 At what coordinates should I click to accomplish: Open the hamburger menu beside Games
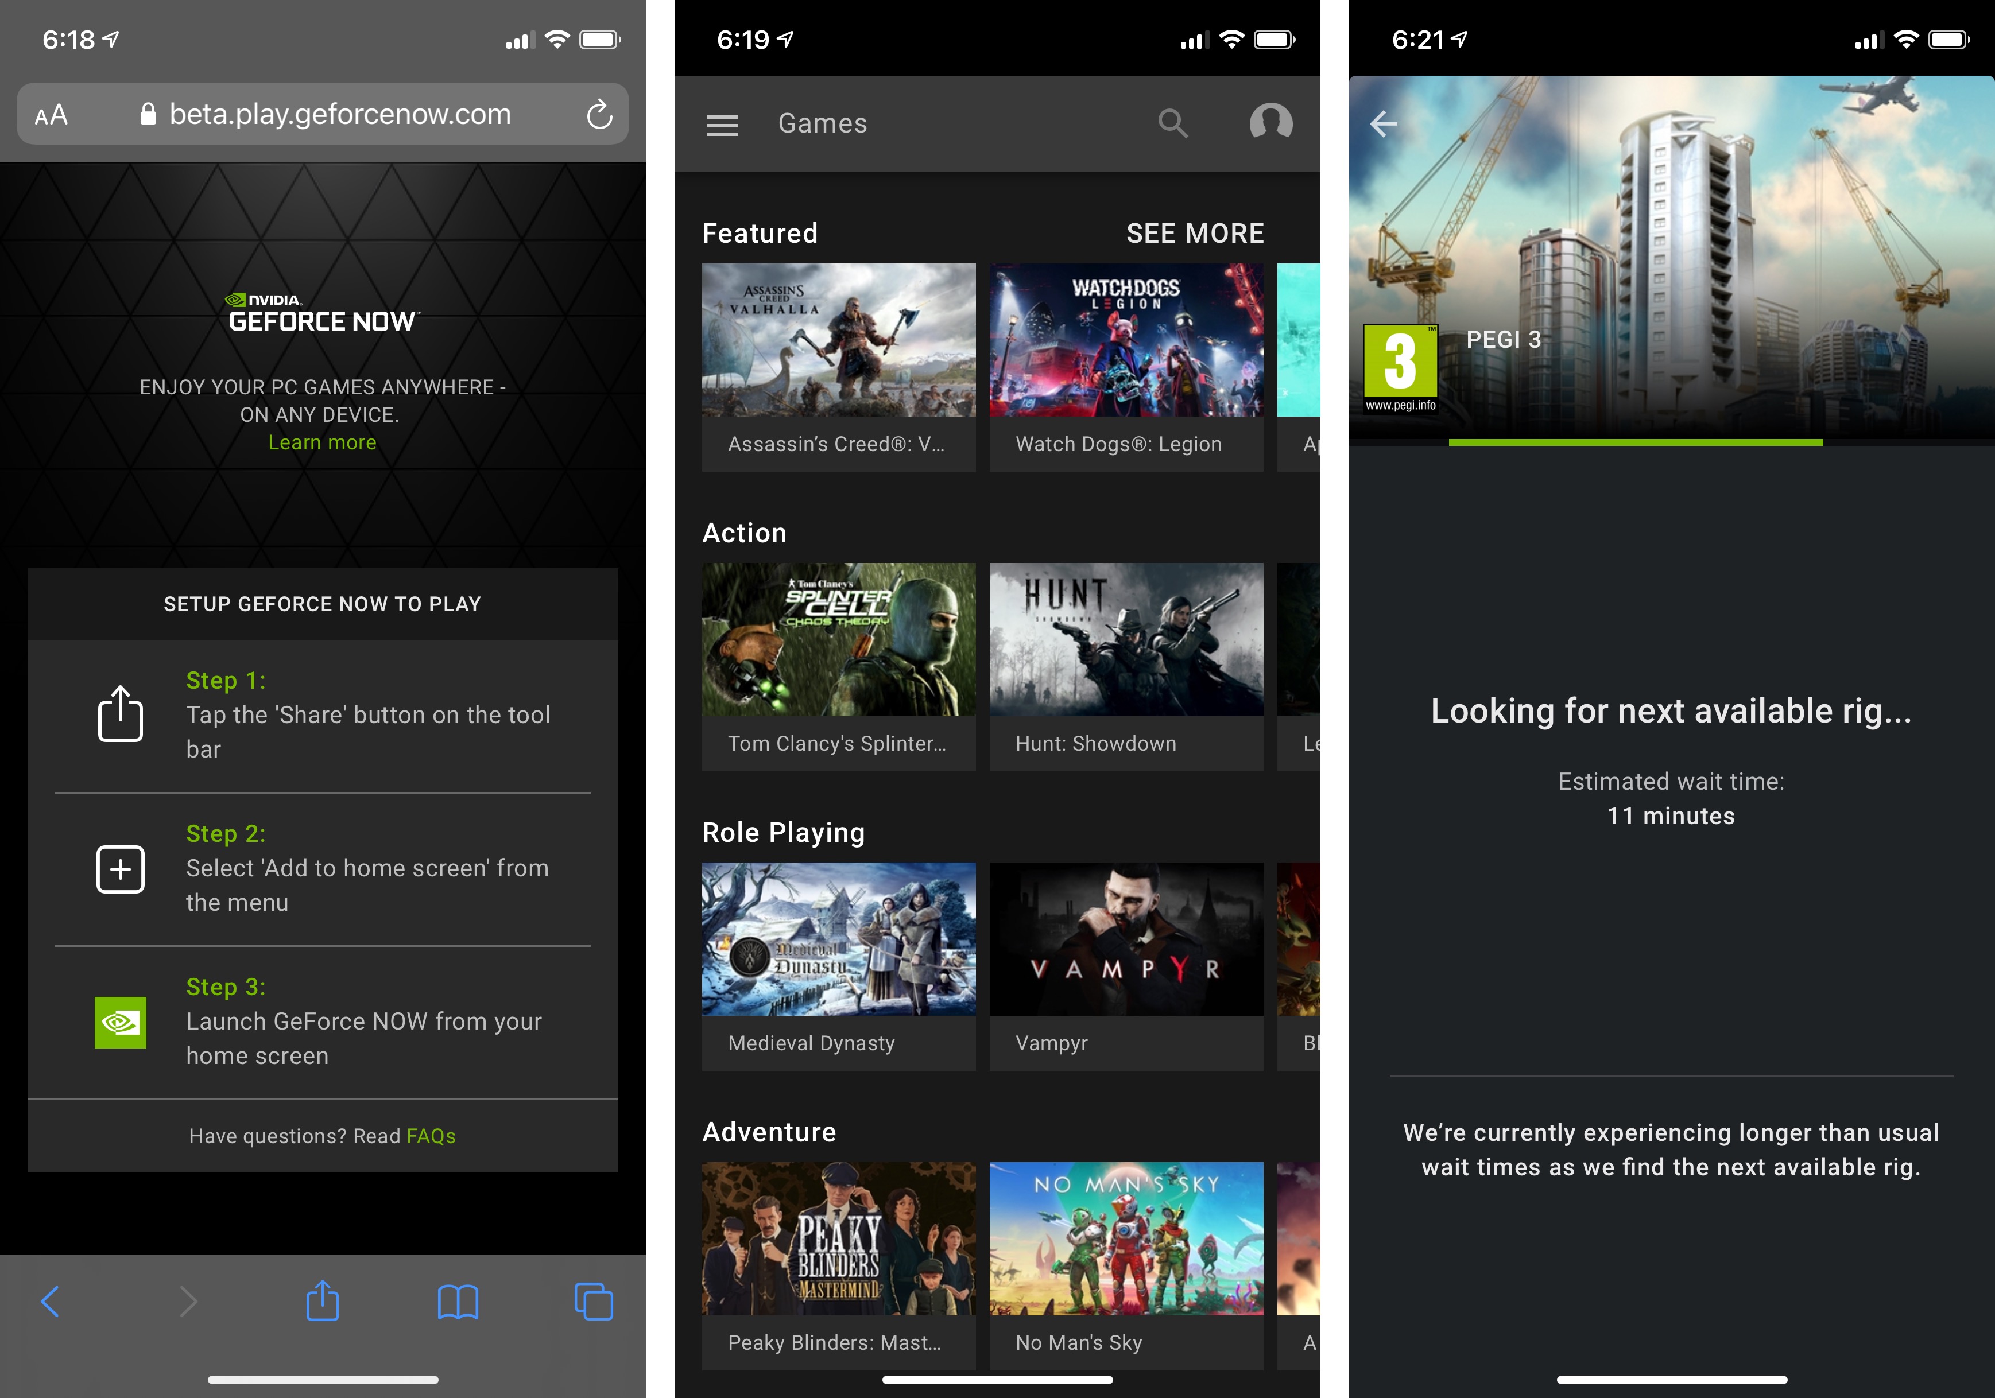click(x=722, y=125)
